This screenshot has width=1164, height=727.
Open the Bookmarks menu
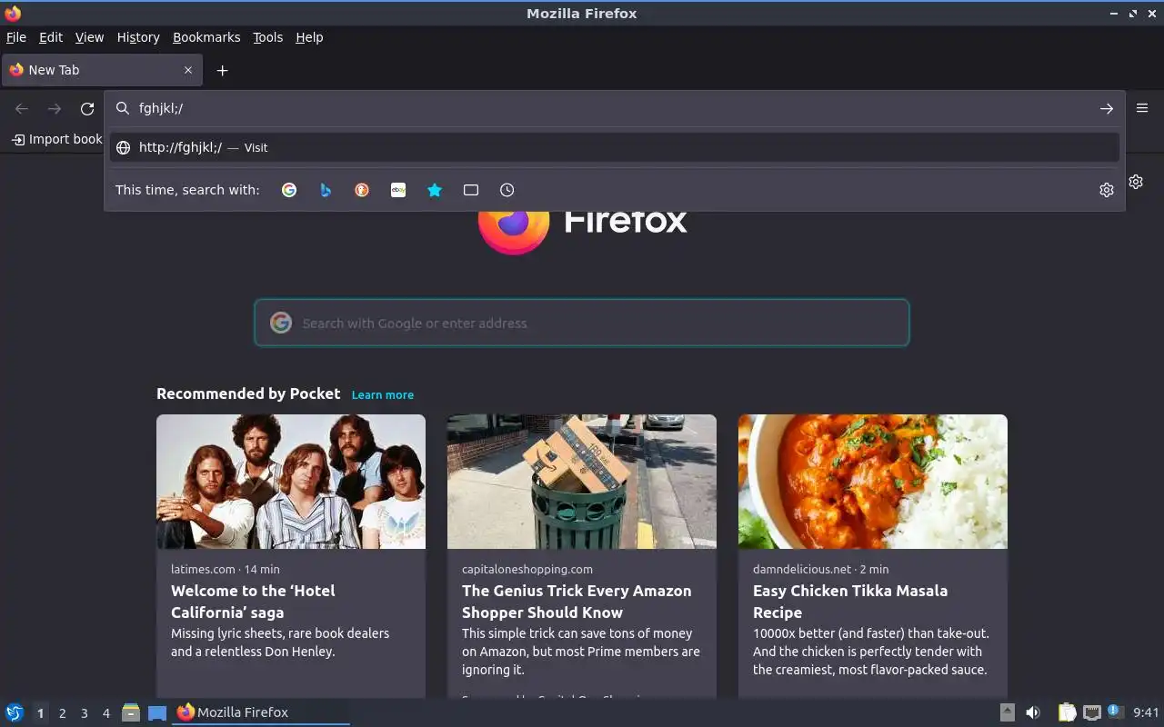(x=206, y=37)
